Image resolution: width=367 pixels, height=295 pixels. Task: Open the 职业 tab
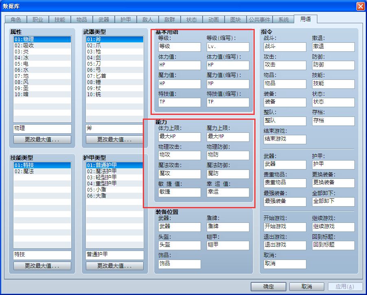38,20
